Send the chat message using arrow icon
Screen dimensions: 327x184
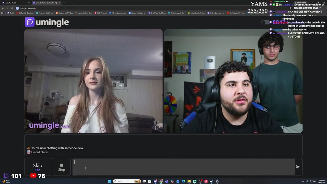298,167
